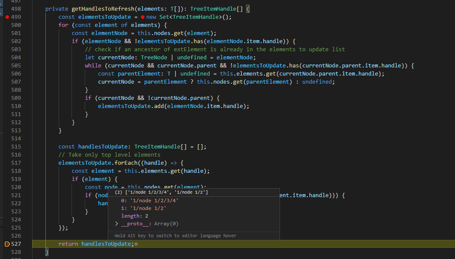Click 'TreeItemHandle[]' return type on line 498
This screenshot has height=259, width=455.
(x=216, y=9)
